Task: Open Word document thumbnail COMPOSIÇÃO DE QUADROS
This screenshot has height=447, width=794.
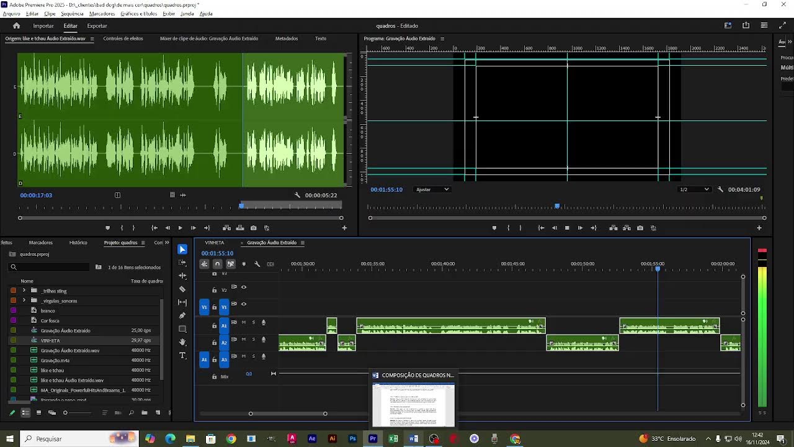Action: [x=413, y=405]
